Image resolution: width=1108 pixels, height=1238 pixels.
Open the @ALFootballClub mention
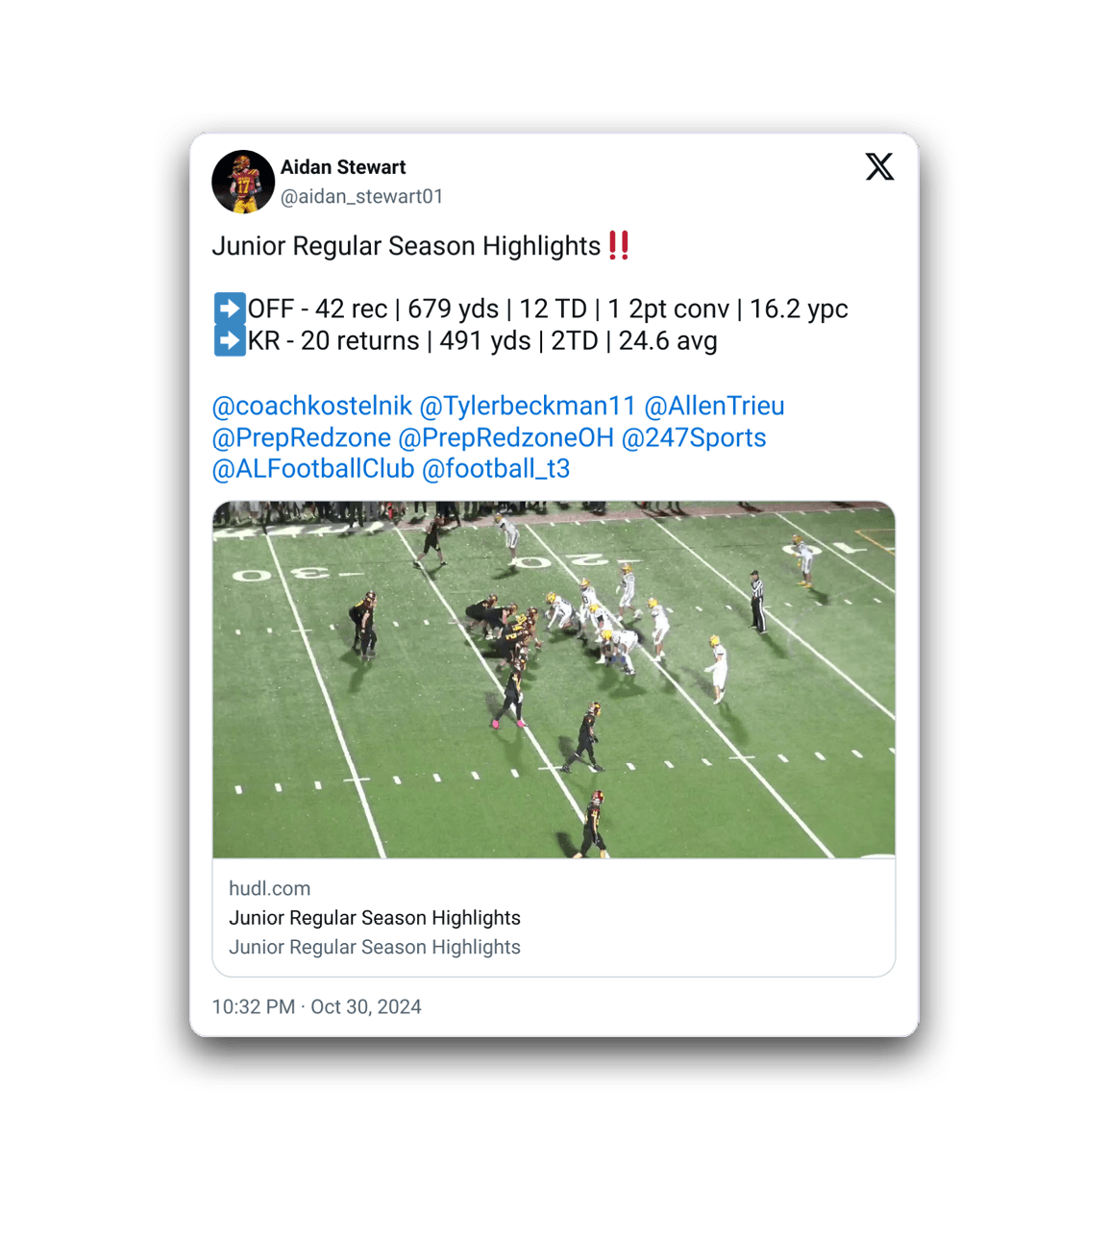pyautogui.click(x=313, y=468)
